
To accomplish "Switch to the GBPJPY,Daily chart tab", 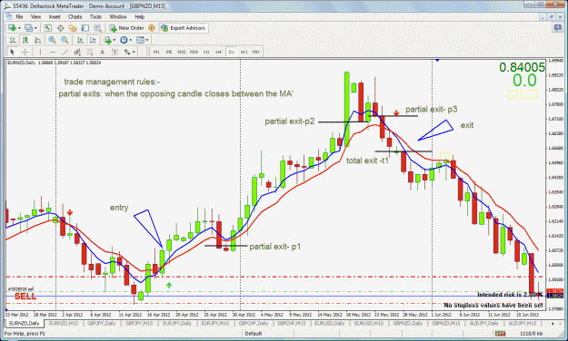I will (102, 323).
